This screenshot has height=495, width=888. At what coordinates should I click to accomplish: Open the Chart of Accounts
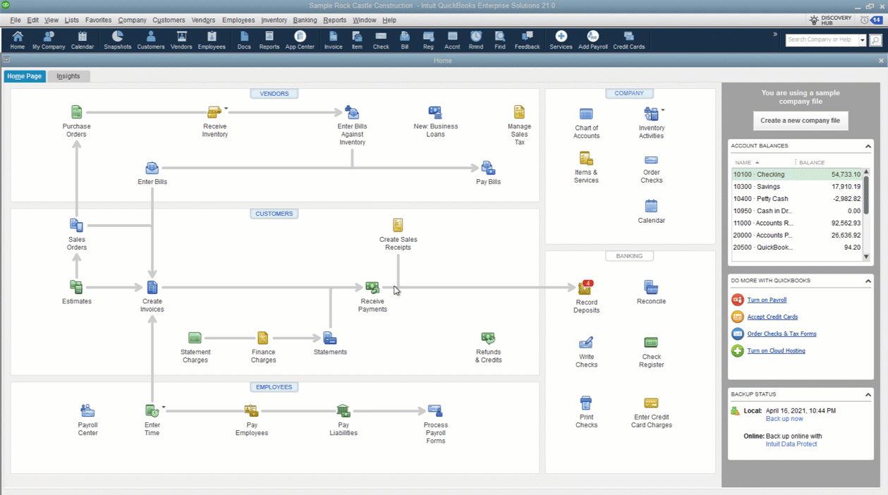586,114
